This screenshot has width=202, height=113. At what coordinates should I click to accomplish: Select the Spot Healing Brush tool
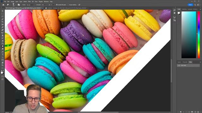[x=3, y=30]
